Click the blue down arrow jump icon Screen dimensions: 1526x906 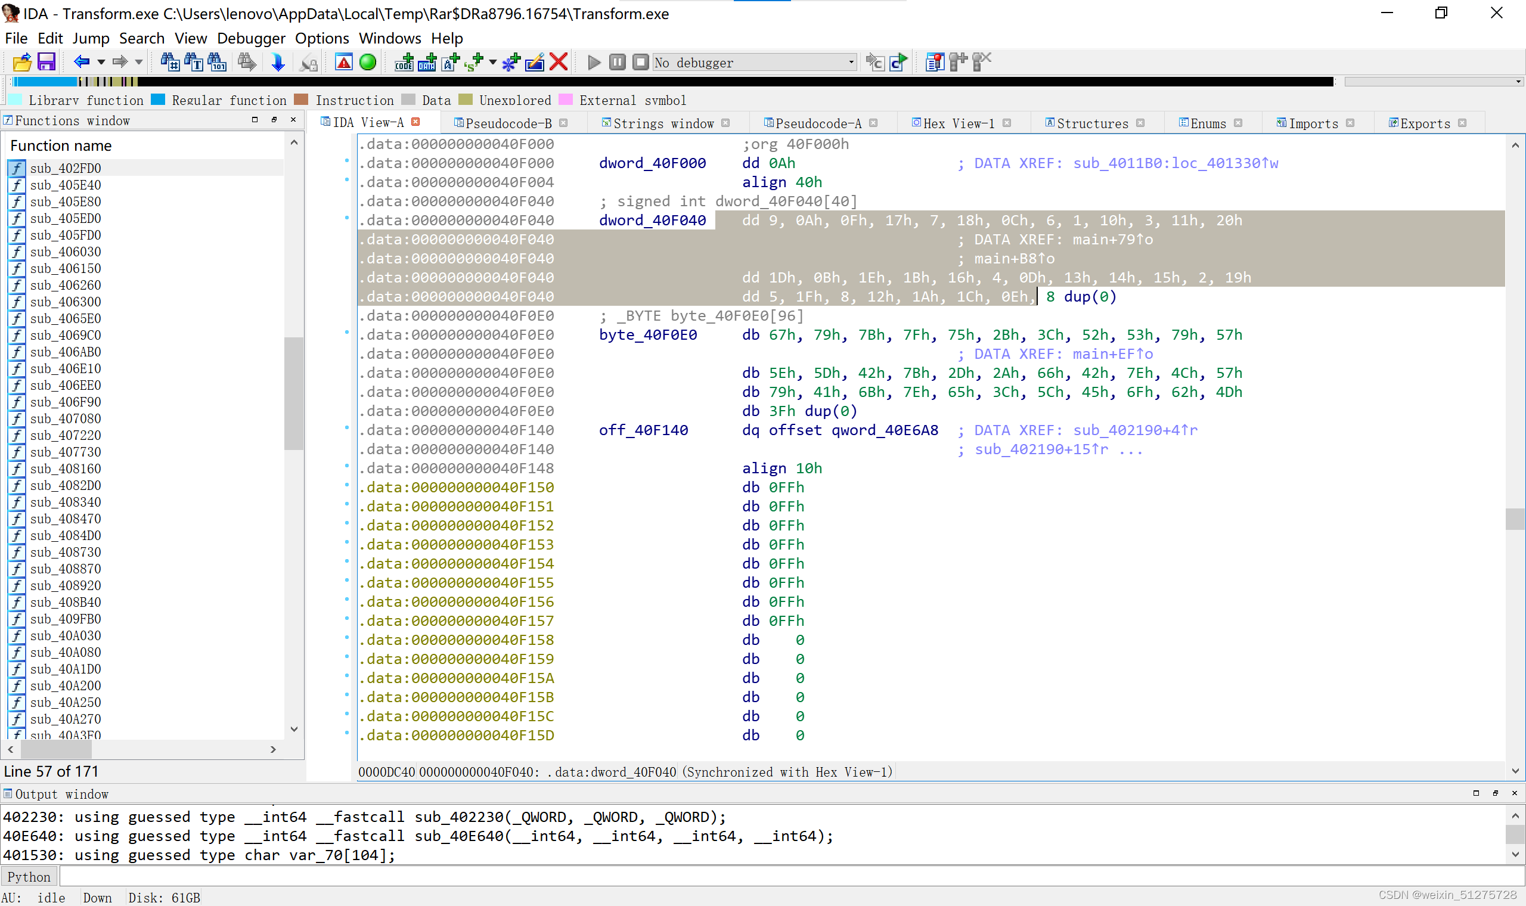coord(278,62)
